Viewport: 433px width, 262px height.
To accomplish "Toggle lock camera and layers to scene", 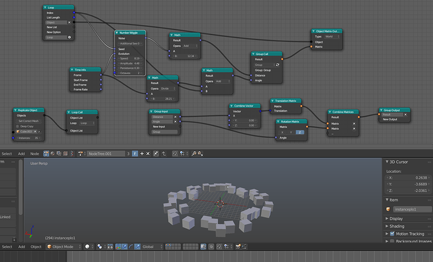I will point(203,246).
